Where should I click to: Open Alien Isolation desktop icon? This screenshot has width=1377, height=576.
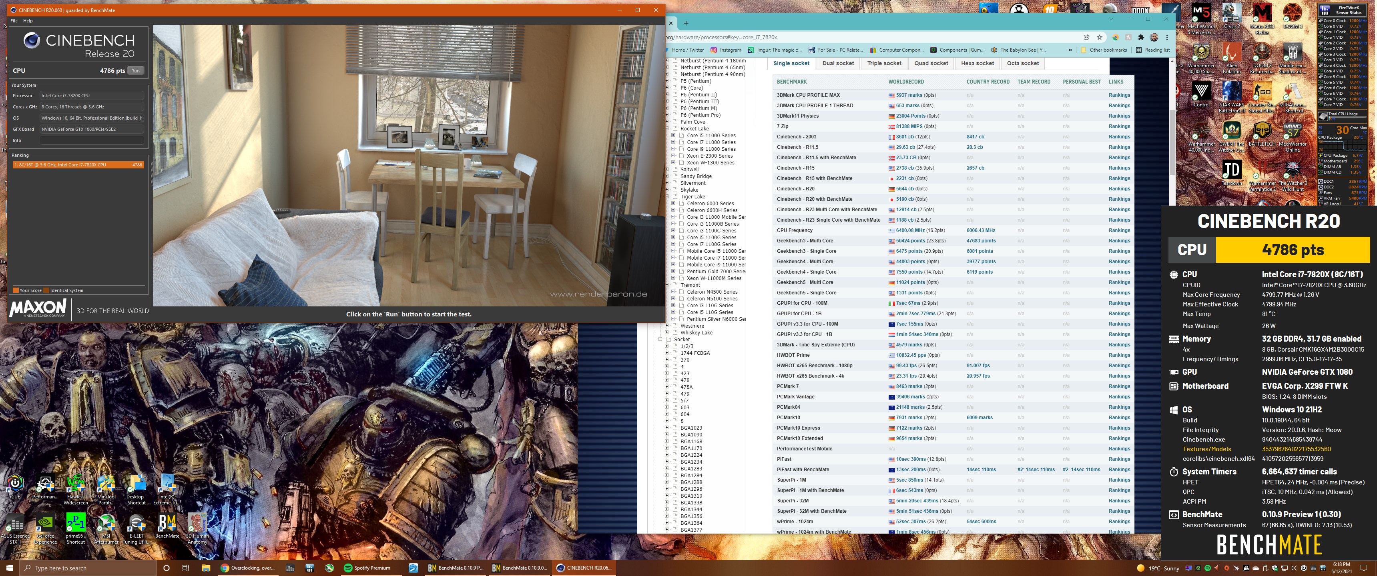tap(1232, 59)
